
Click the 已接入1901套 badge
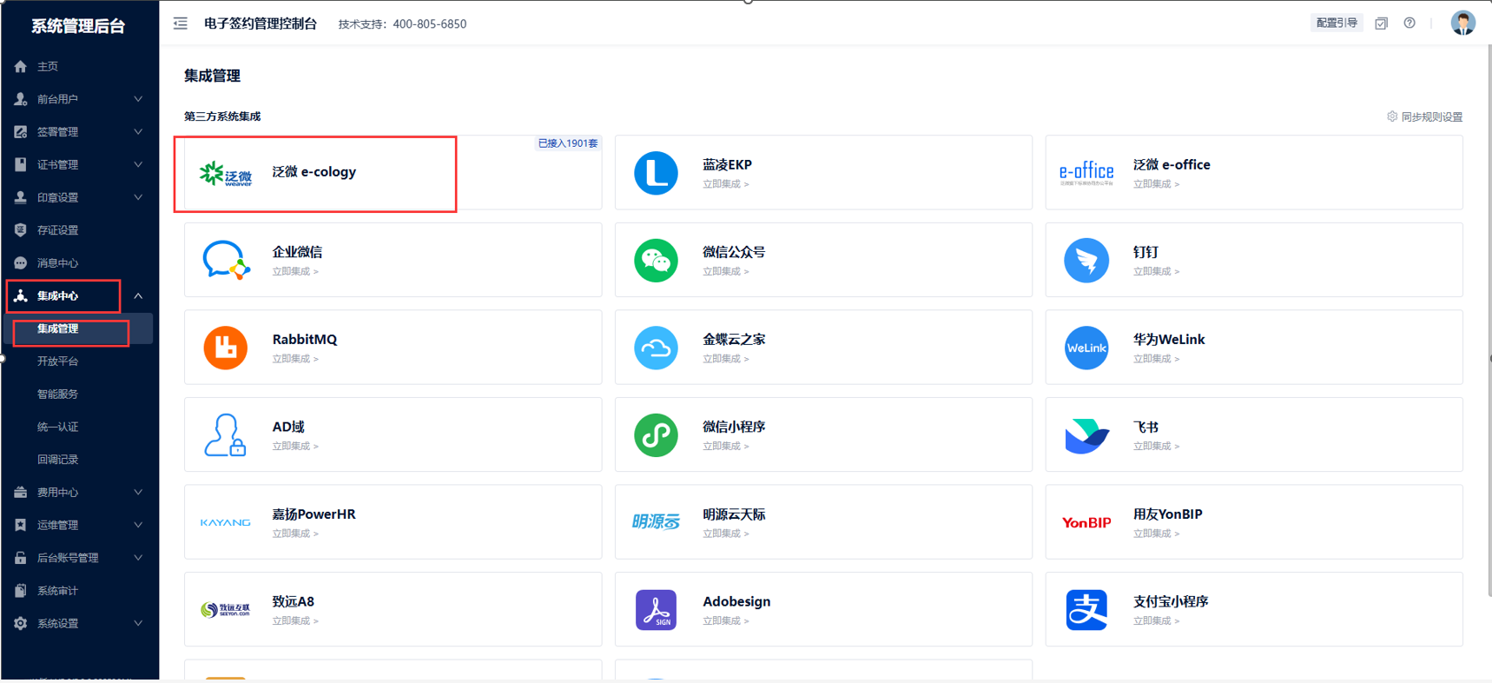pos(568,143)
